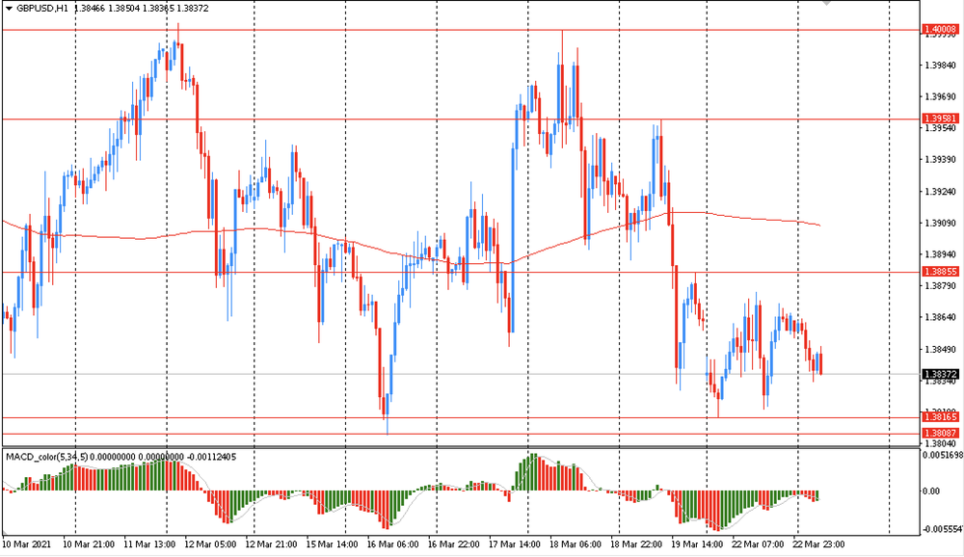Select the 1.39581 red price level label
The image size is (964, 557).
pyautogui.click(x=941, y=118)
